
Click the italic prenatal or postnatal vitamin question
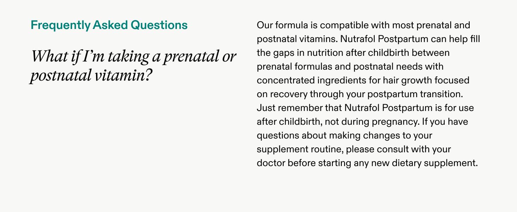click(x=133, y=66)
